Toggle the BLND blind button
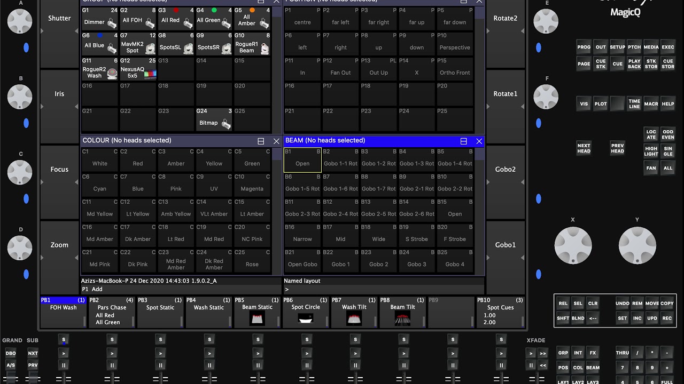 [578, 318]
